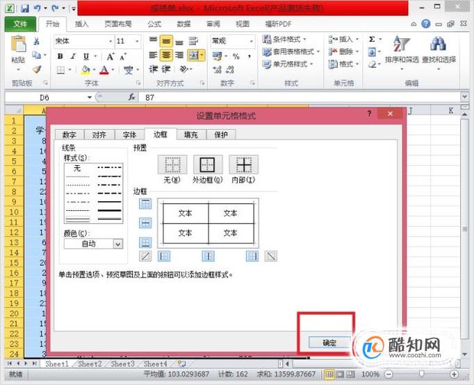Click the 确定 OK button
Viewport: 474px width, 385px height.
329,343
